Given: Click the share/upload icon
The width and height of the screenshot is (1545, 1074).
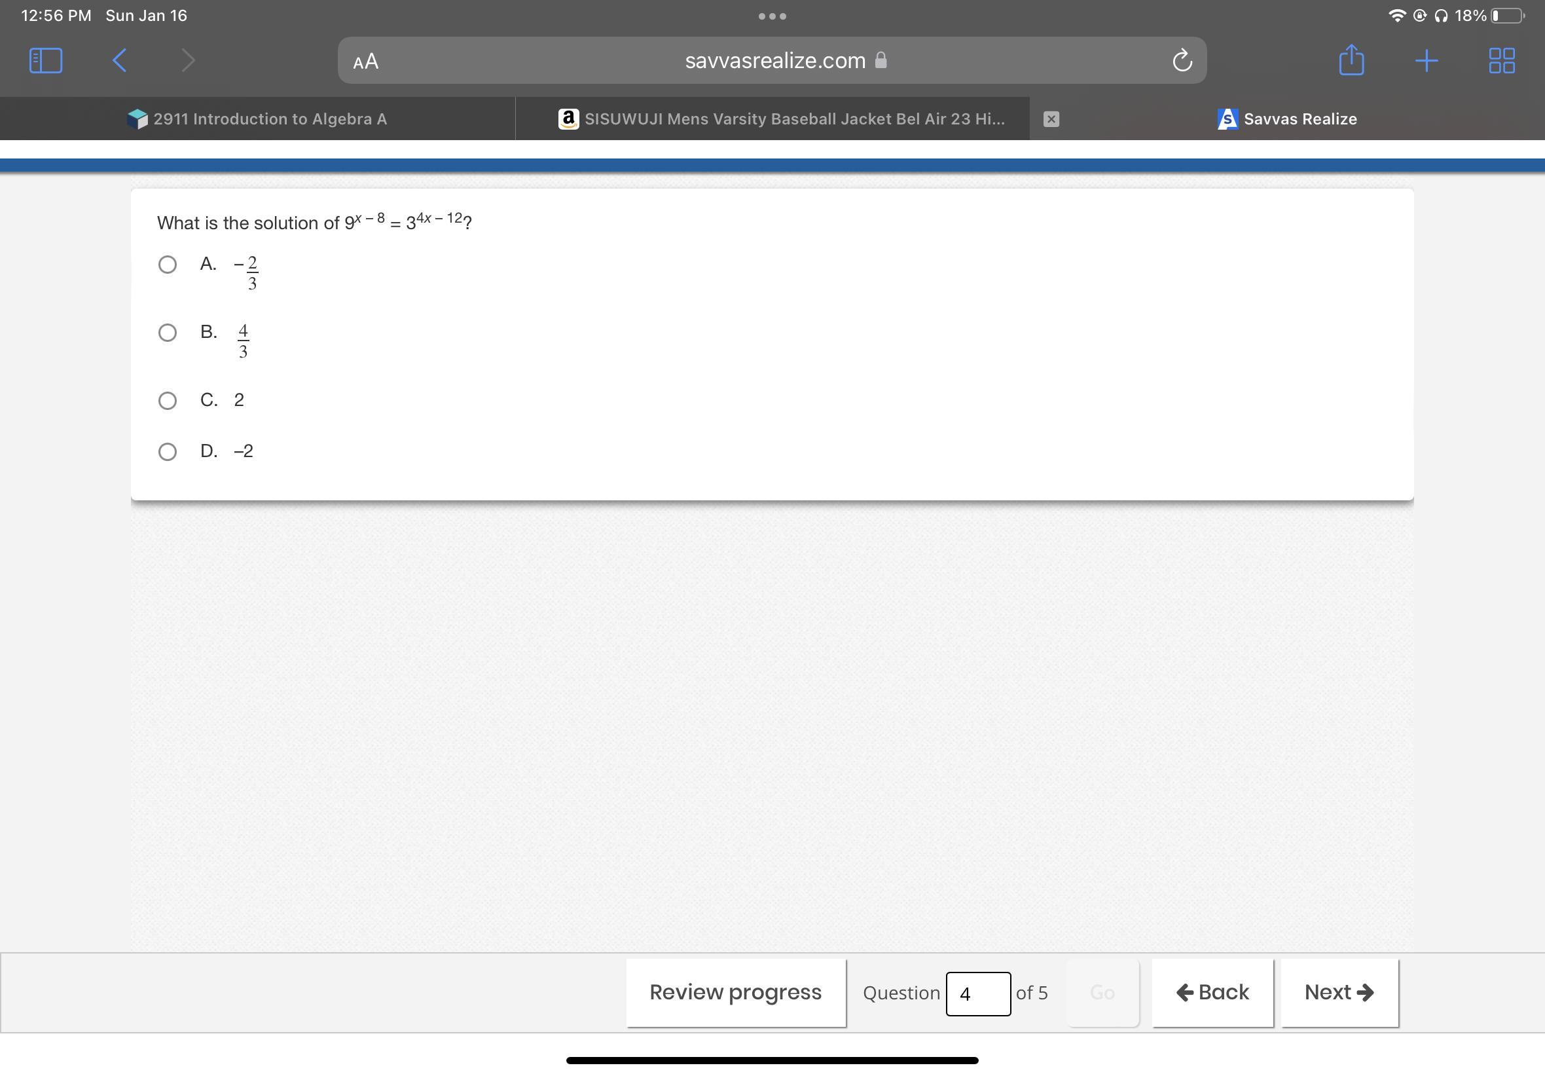Looking at the screenshot, I should (1353, 59).
